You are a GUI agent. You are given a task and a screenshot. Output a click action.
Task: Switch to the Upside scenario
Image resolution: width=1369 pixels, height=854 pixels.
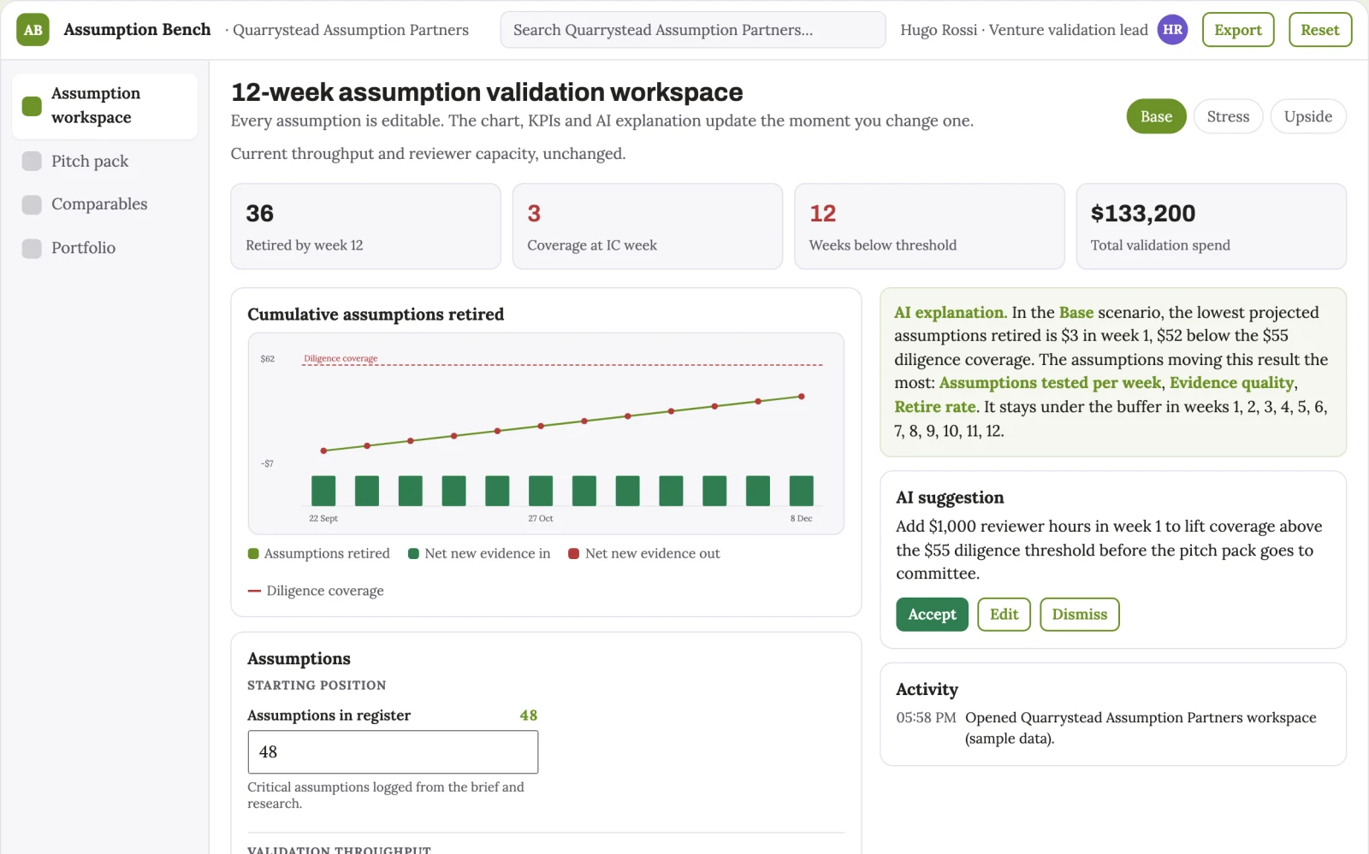click(x=1307, y=116)
